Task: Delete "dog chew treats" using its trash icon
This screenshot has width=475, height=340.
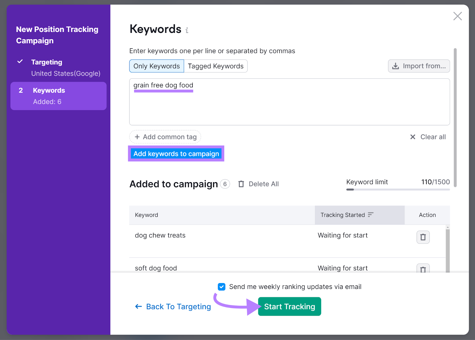Action: (423, 237)
